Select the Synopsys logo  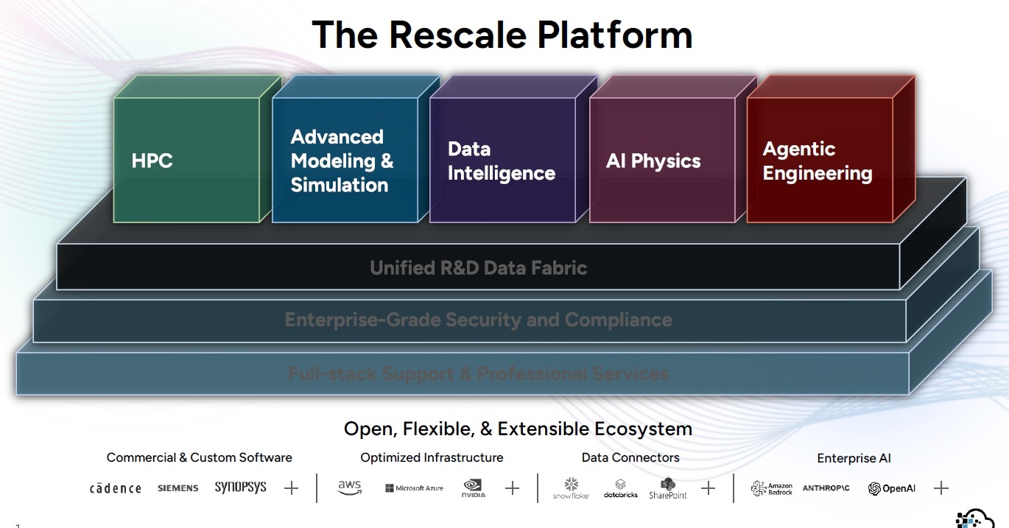point(240,487)
